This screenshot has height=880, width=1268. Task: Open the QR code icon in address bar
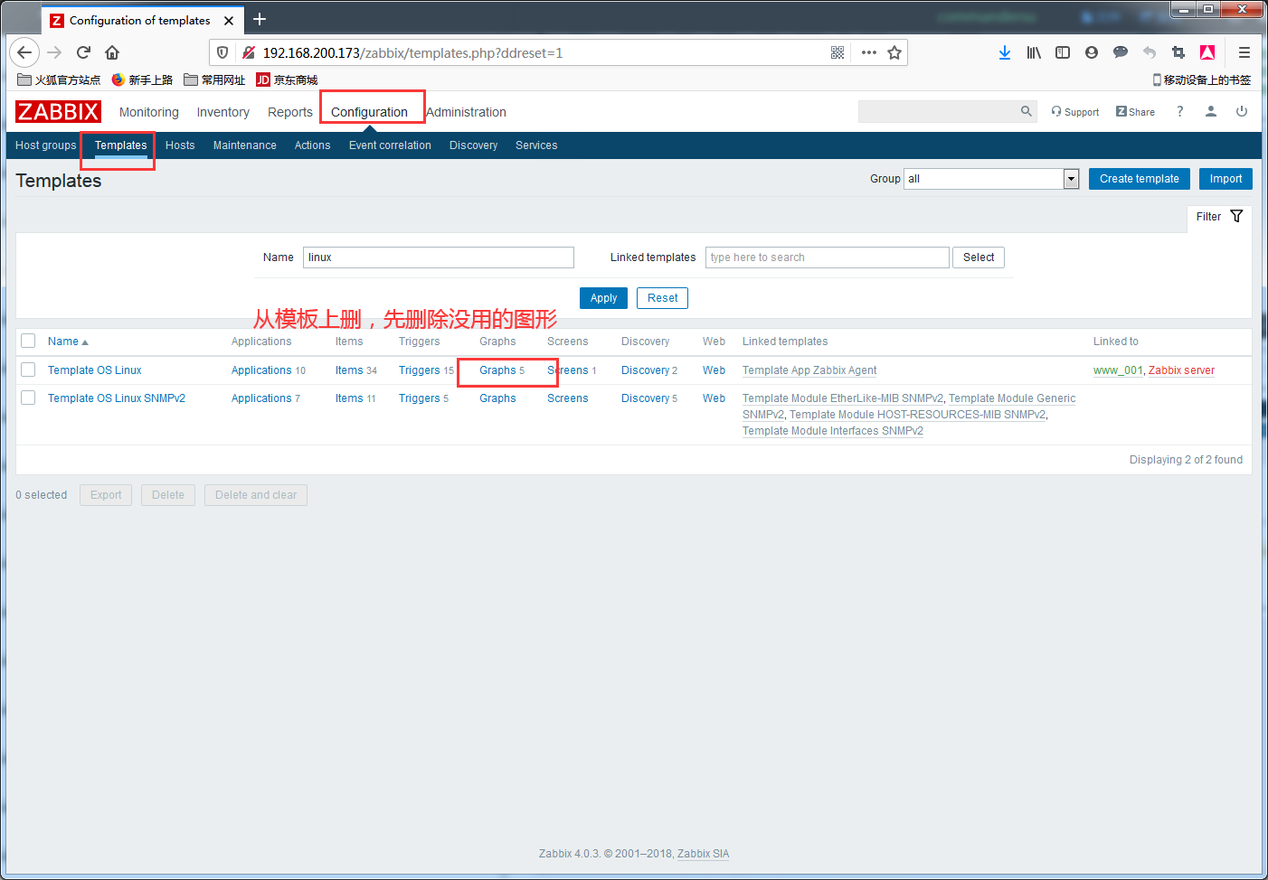[837, 52]
